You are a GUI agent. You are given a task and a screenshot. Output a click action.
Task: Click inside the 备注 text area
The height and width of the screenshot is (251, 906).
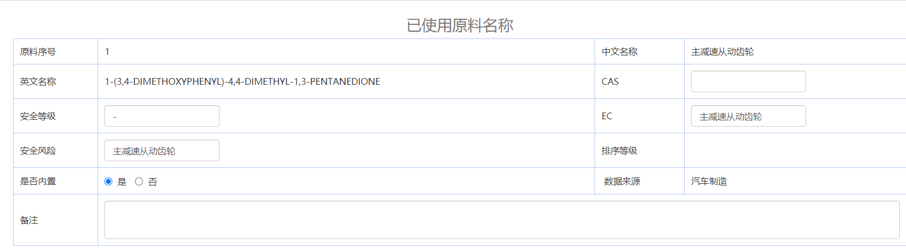[502, 220]
